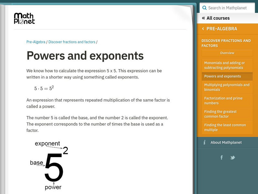Follow Discover fractions and factors breadcrumb
The width and height of the screenshot is (258, 194).
(x=72, y=42)
